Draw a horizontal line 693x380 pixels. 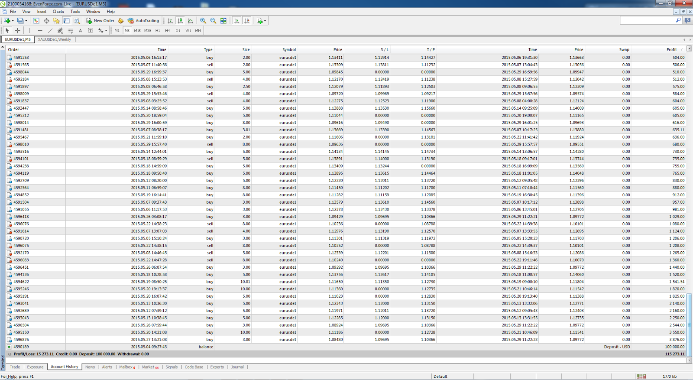tap(40, 30)
